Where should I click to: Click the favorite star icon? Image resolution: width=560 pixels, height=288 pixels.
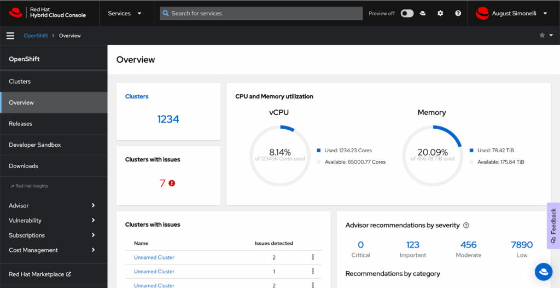[542, 36]
